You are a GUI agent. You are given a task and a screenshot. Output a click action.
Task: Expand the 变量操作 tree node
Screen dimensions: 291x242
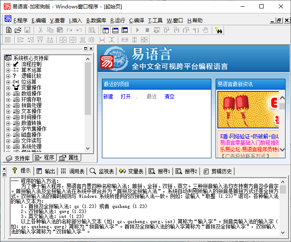tap(8, 88)
